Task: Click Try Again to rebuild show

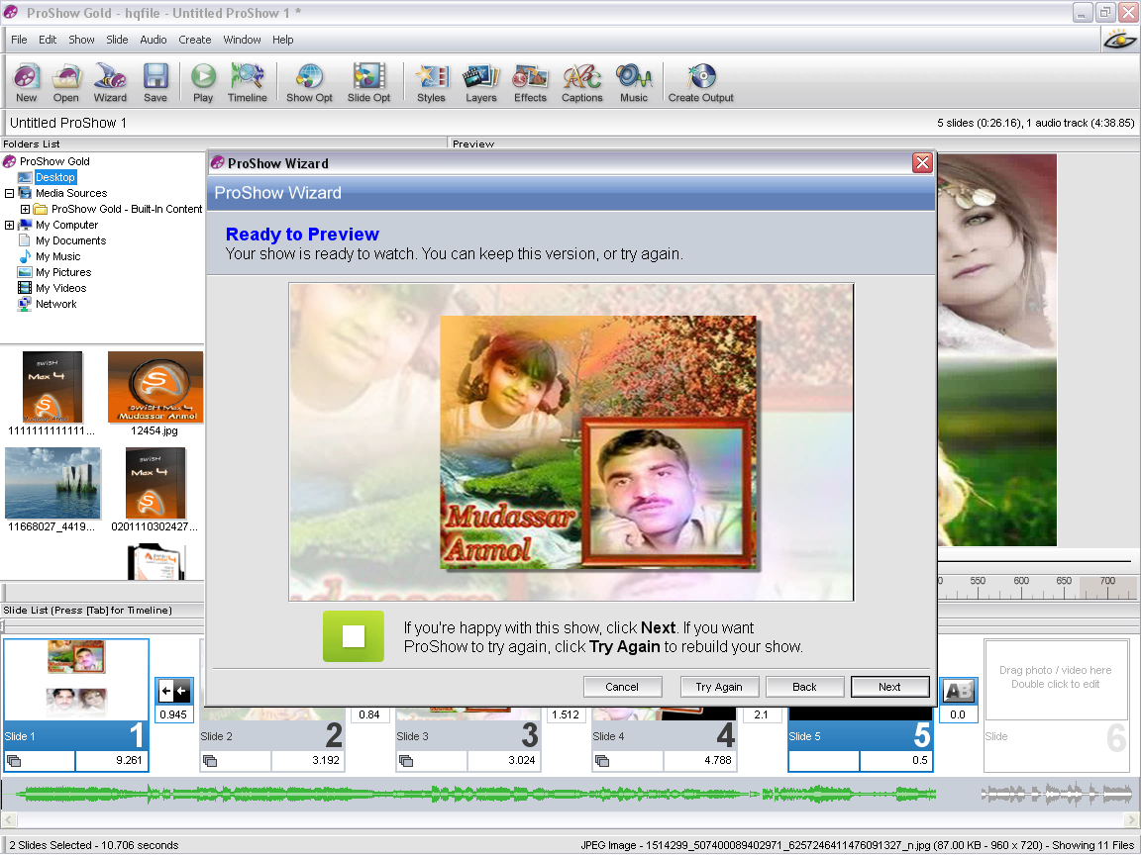Action: tap(719, 687)
